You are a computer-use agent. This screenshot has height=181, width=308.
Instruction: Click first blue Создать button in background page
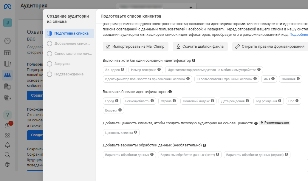click(35, 95)
